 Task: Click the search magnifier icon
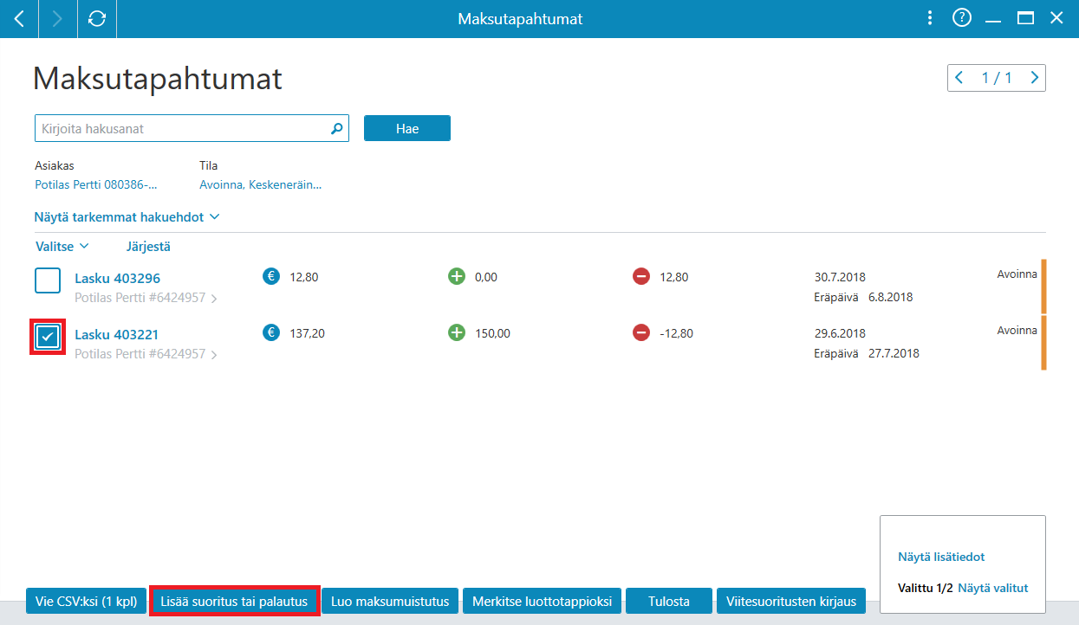(x=337, y=128)
